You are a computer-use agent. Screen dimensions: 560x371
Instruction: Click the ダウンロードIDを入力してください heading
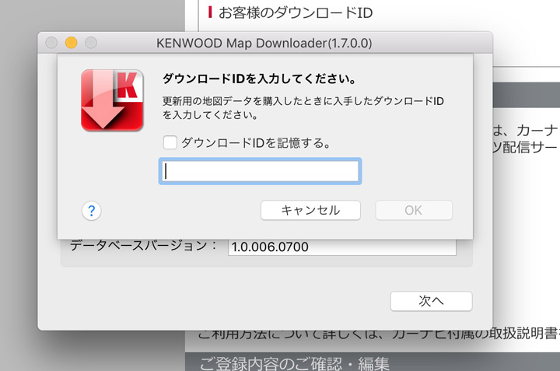(x=259, y=79)
